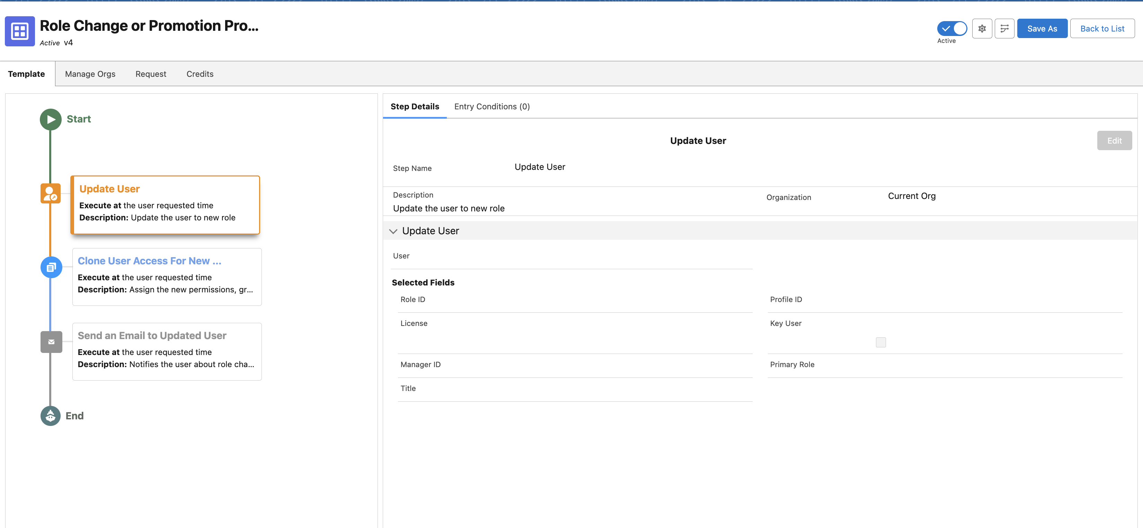The image size is (1143, 528).
Task: Open the settings gear icon
Action: coord(982,29)
